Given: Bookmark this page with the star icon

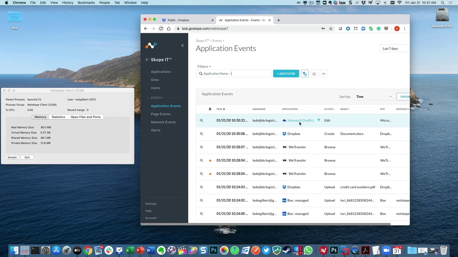Looking at the screenshot, I should (331, 29).
